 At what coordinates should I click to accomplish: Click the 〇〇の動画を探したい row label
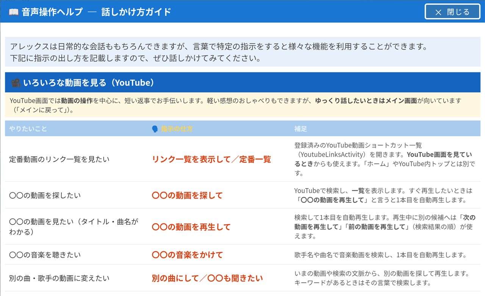click(45, 195)
